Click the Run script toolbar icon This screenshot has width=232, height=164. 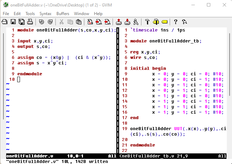(136, 22)
